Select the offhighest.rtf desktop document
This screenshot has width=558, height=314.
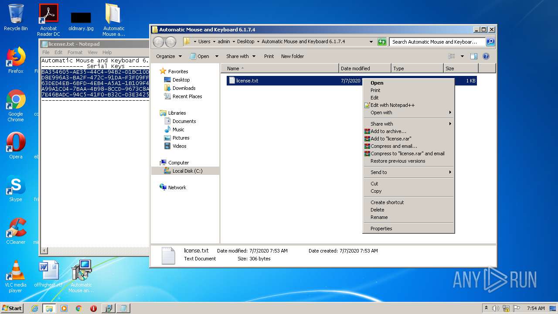pos(48,274)
